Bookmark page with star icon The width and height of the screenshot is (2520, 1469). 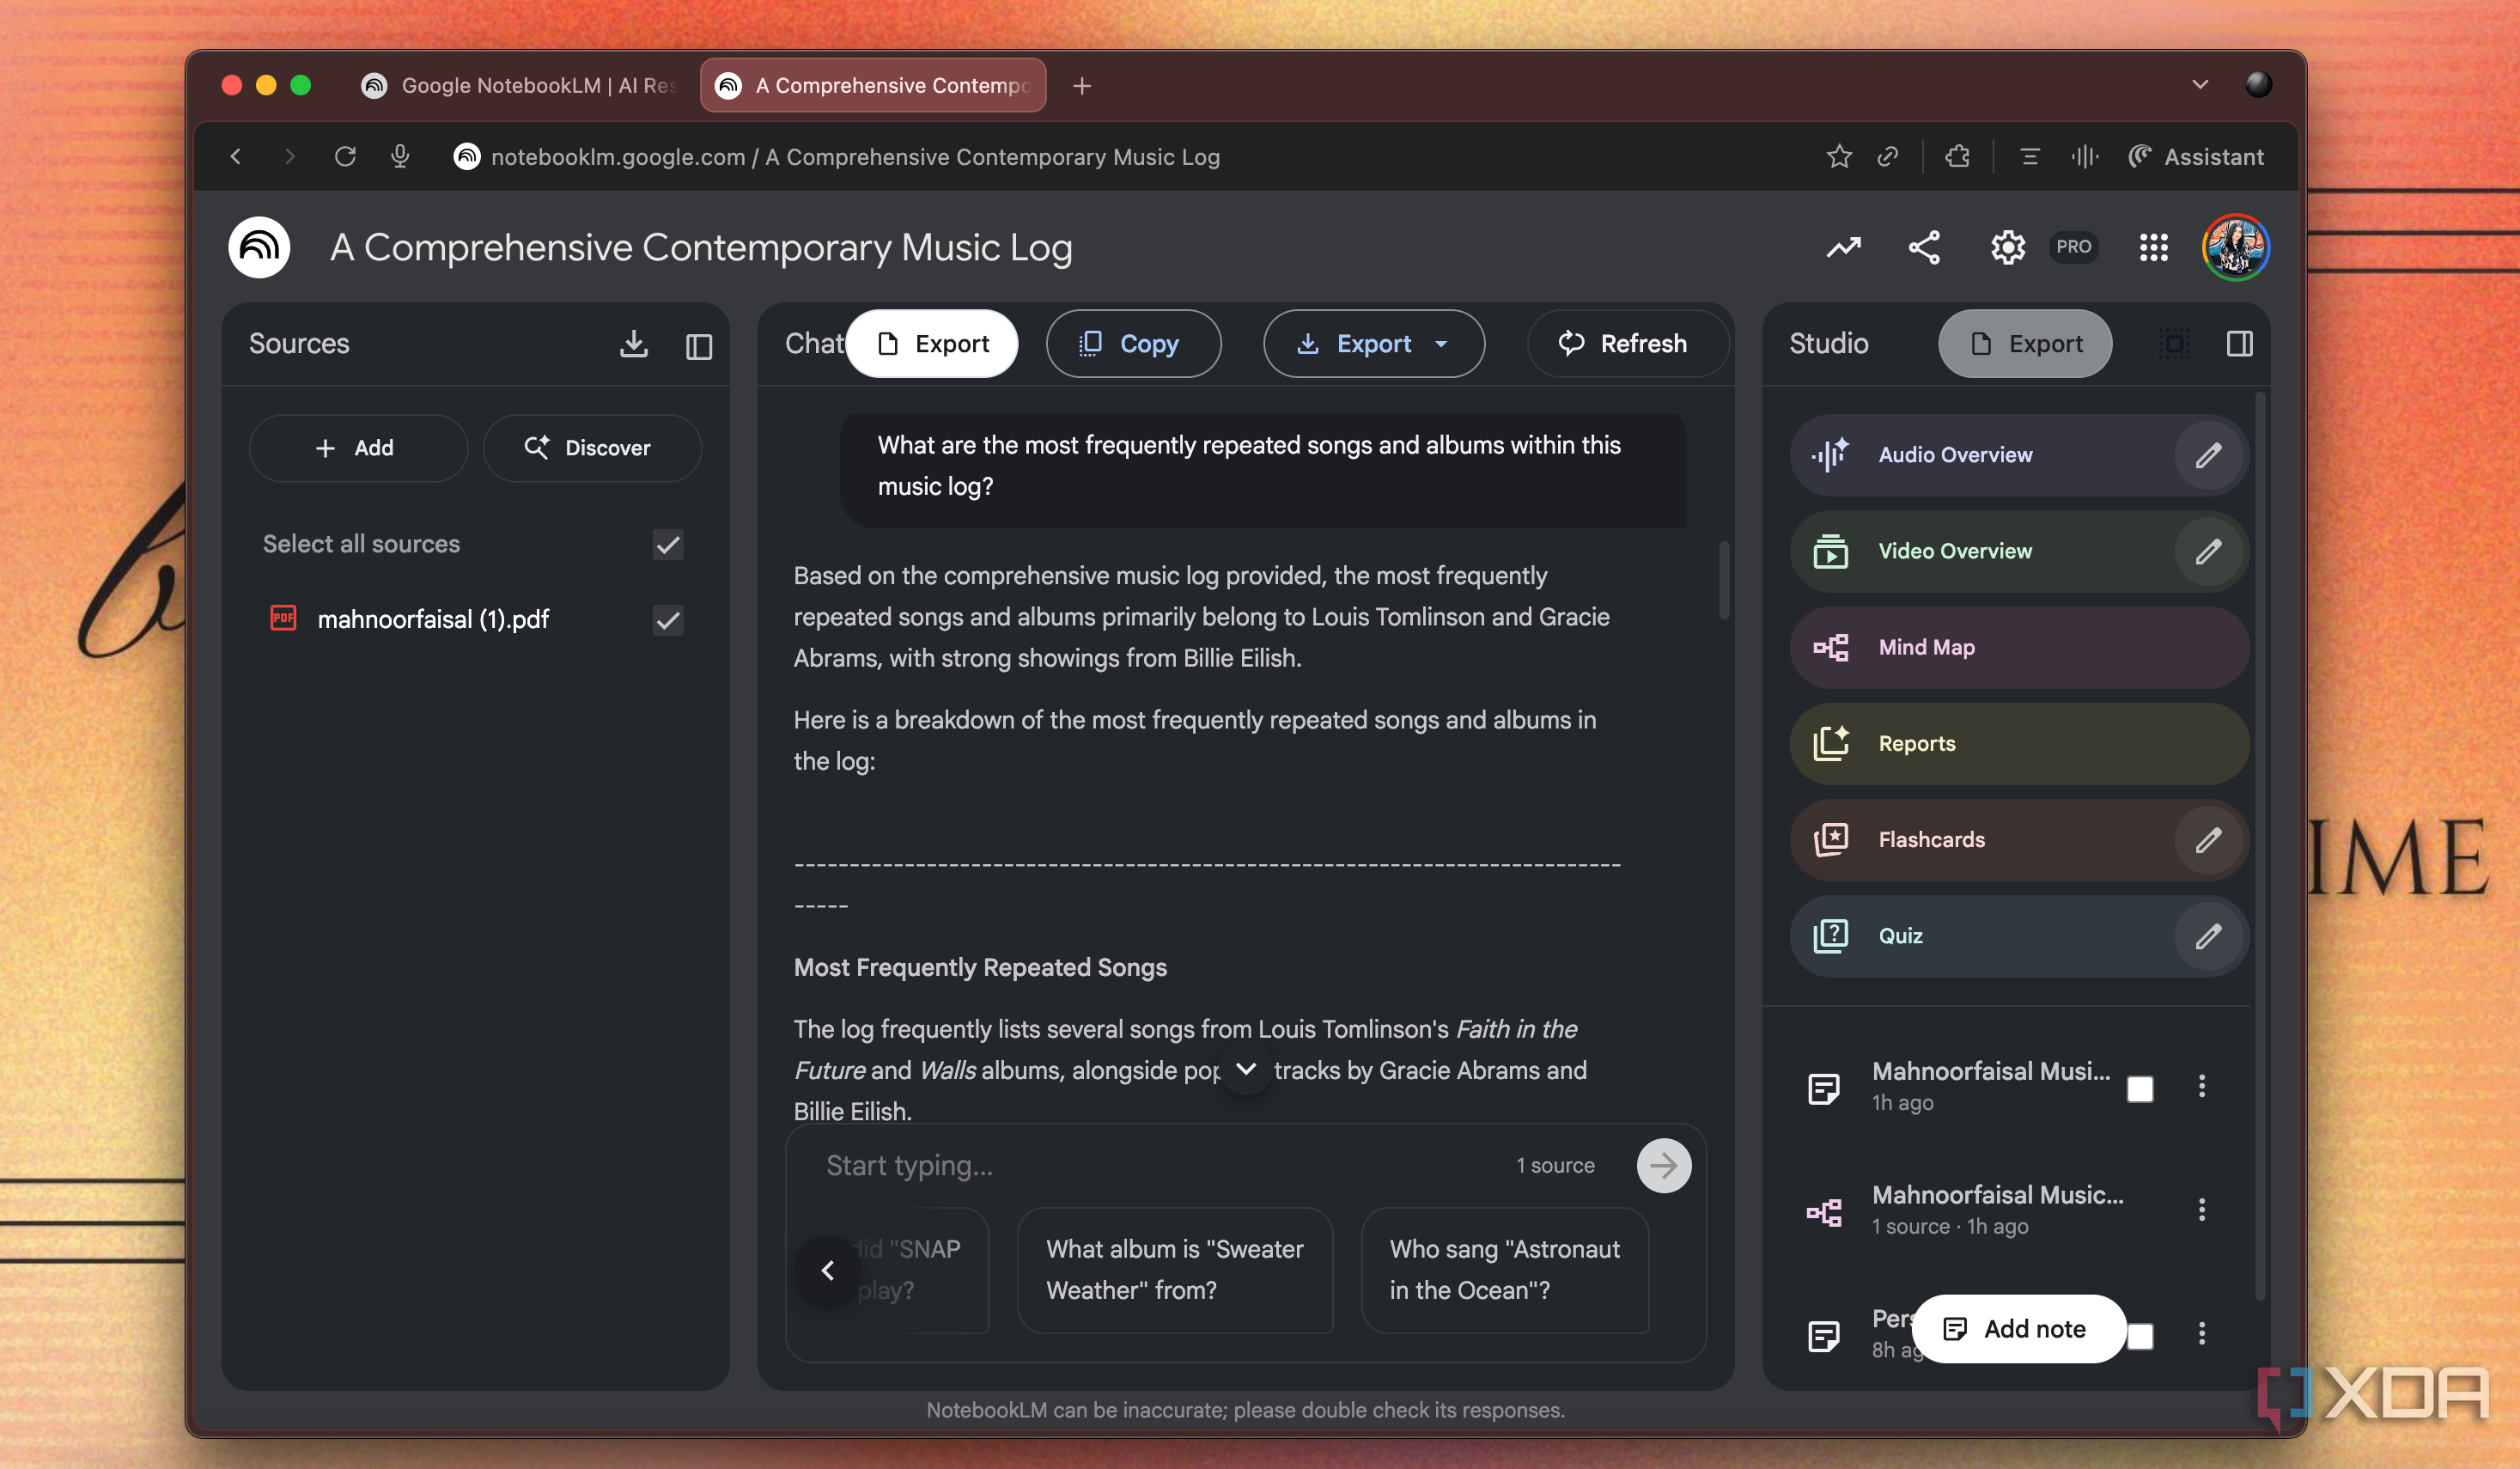coord(1839,157)
